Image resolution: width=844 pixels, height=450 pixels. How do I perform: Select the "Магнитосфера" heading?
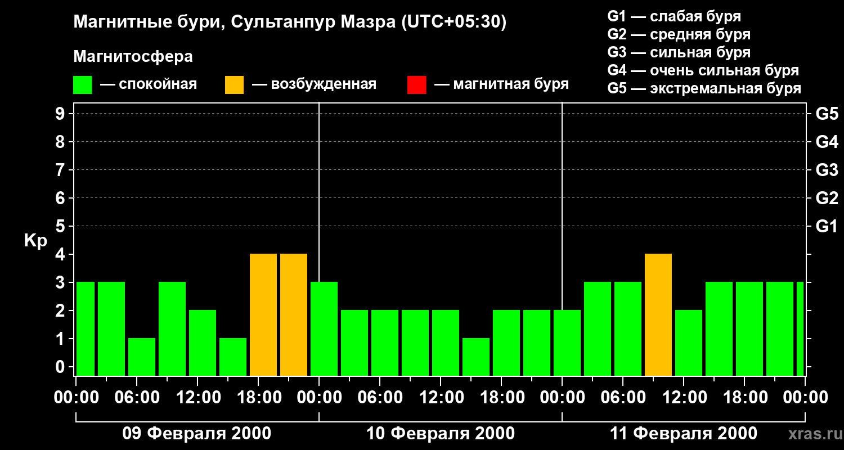pos(133,57)
